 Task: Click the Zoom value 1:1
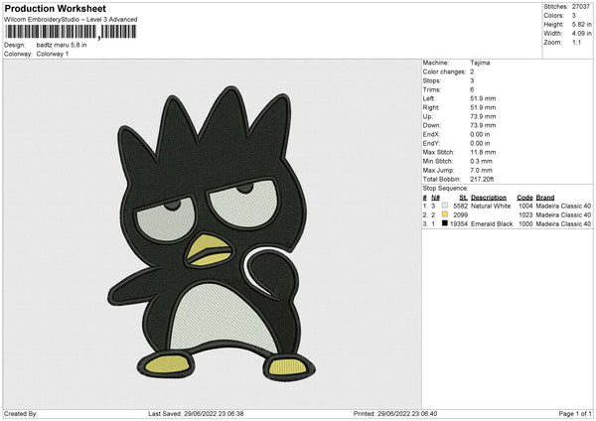tap(576, 43)
